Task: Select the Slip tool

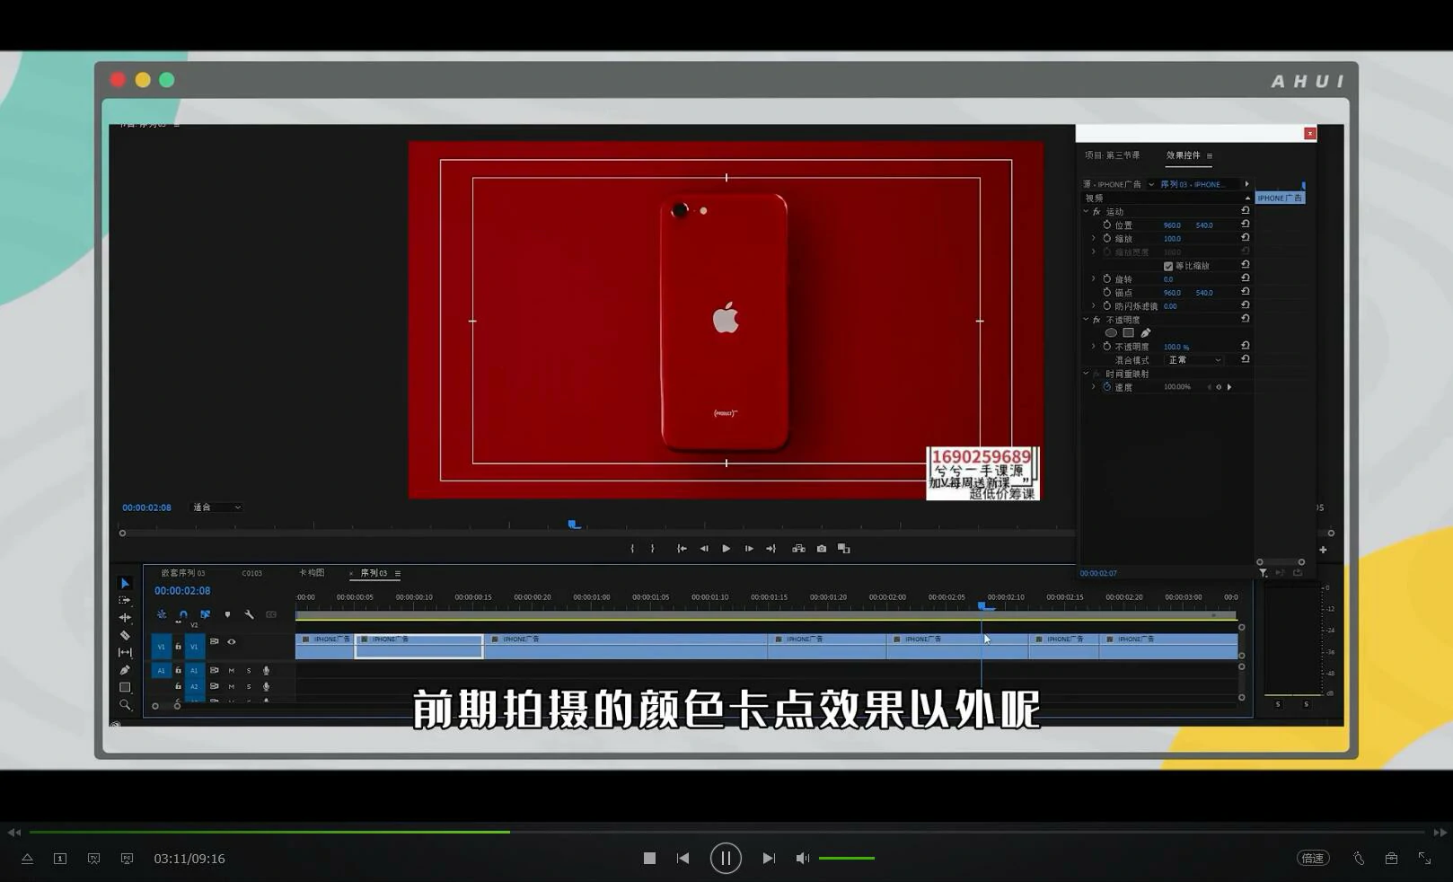Action: [125, 652]
